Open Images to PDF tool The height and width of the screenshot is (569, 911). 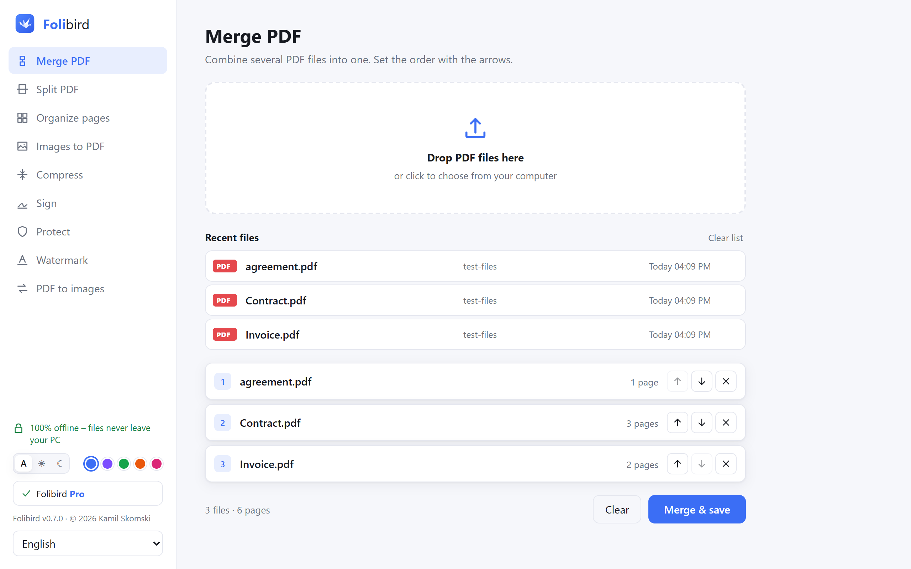click(x=88, y=147)
